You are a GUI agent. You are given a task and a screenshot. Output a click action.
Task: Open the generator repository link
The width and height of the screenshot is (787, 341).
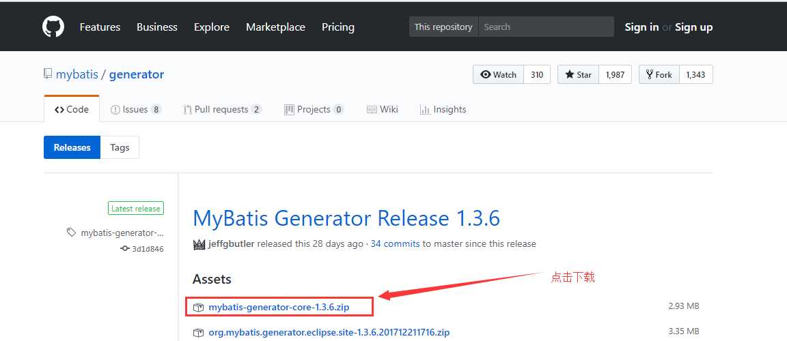(x=137, y=74)
